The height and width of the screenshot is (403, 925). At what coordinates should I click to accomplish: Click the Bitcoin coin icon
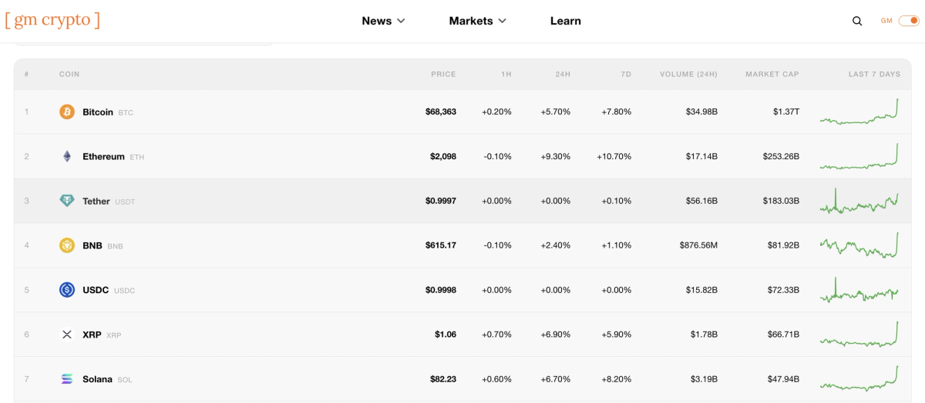pos(67,112)
